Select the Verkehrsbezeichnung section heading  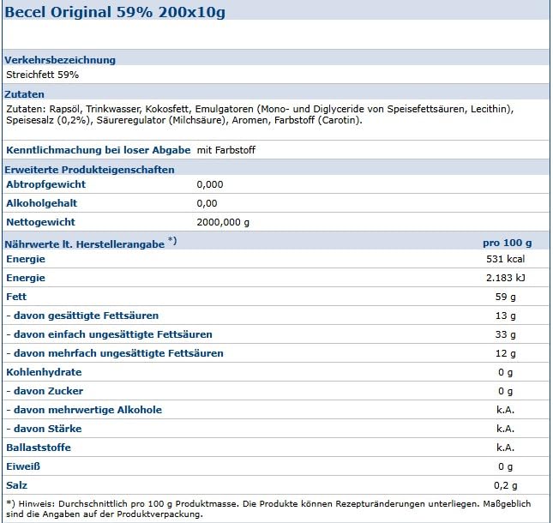[x=60, y=60]
